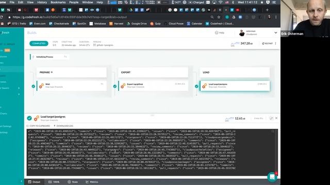The height and width of the screenshot is (185, 330).
Task: Close the step log panel
Action: coord(276,118)
